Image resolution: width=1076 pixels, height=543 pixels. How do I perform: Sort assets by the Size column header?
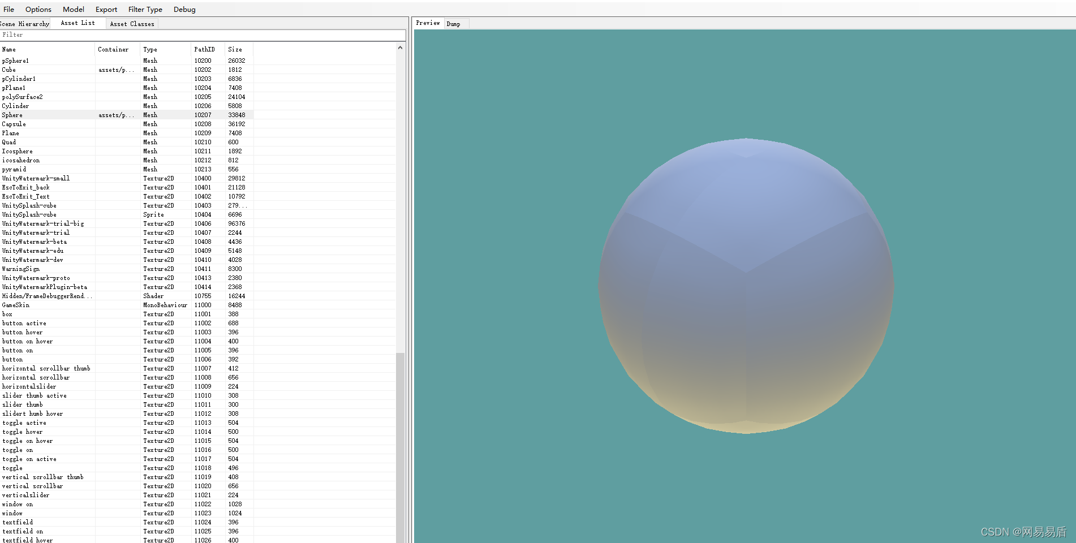click(239, 49)
